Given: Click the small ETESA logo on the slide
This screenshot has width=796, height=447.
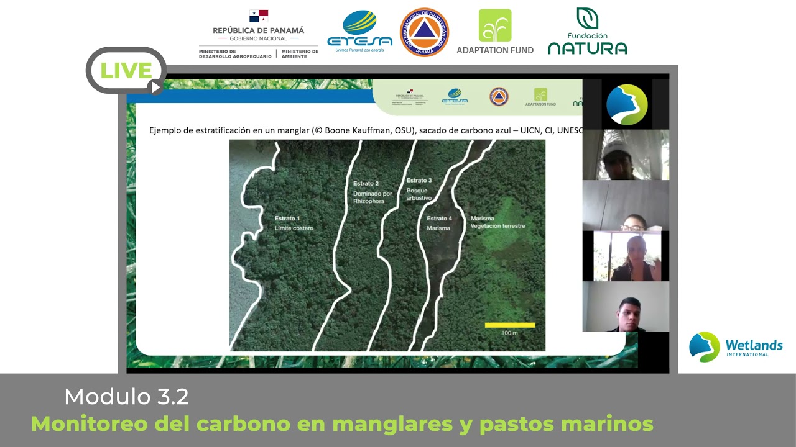Looking at the screenshot, I should coord(455,96).
